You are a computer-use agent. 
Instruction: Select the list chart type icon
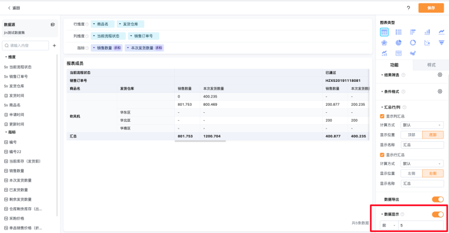(x=398, y=32)
